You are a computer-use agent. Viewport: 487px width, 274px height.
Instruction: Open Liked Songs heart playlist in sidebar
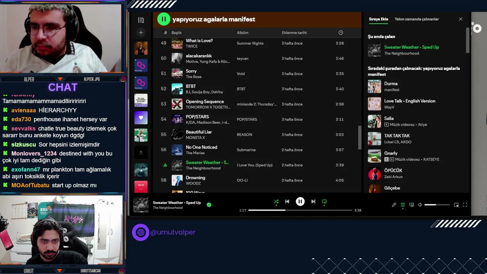click(x=141, y=118)
